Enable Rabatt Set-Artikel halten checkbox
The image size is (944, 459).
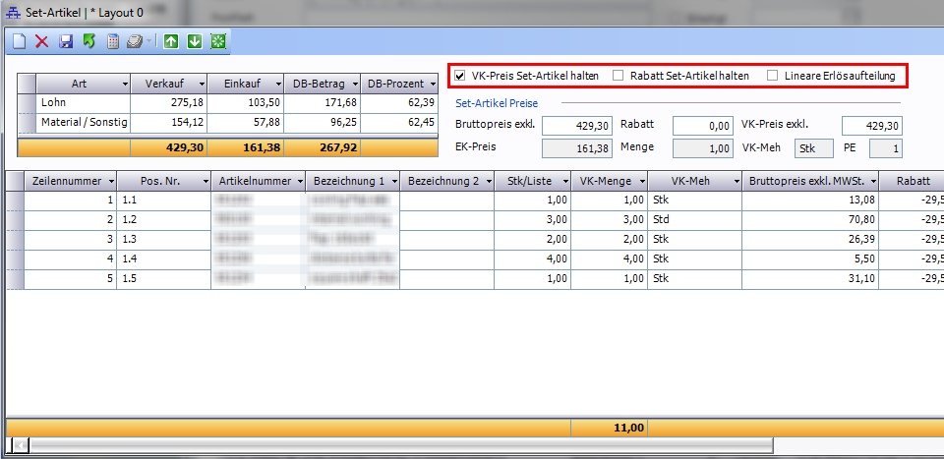[619, 76]
